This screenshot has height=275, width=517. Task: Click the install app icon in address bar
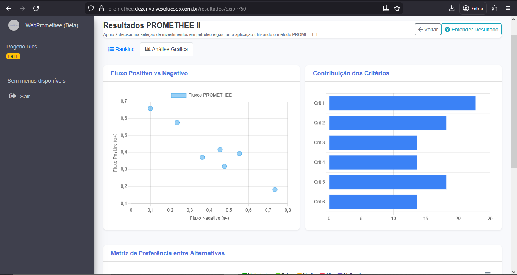click(386, 8)
